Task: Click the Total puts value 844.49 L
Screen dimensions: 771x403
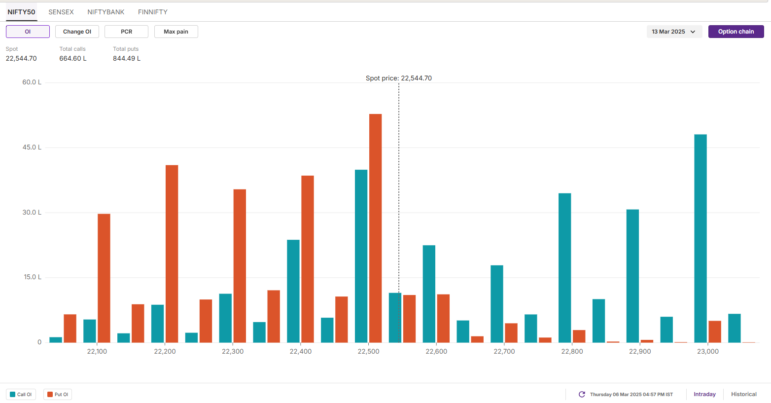Action: [127, 58]
